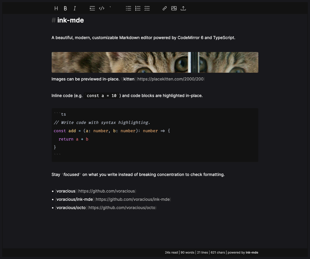
Task: Toggle italic formatting with the I icon
Action: tap(75, 9)
